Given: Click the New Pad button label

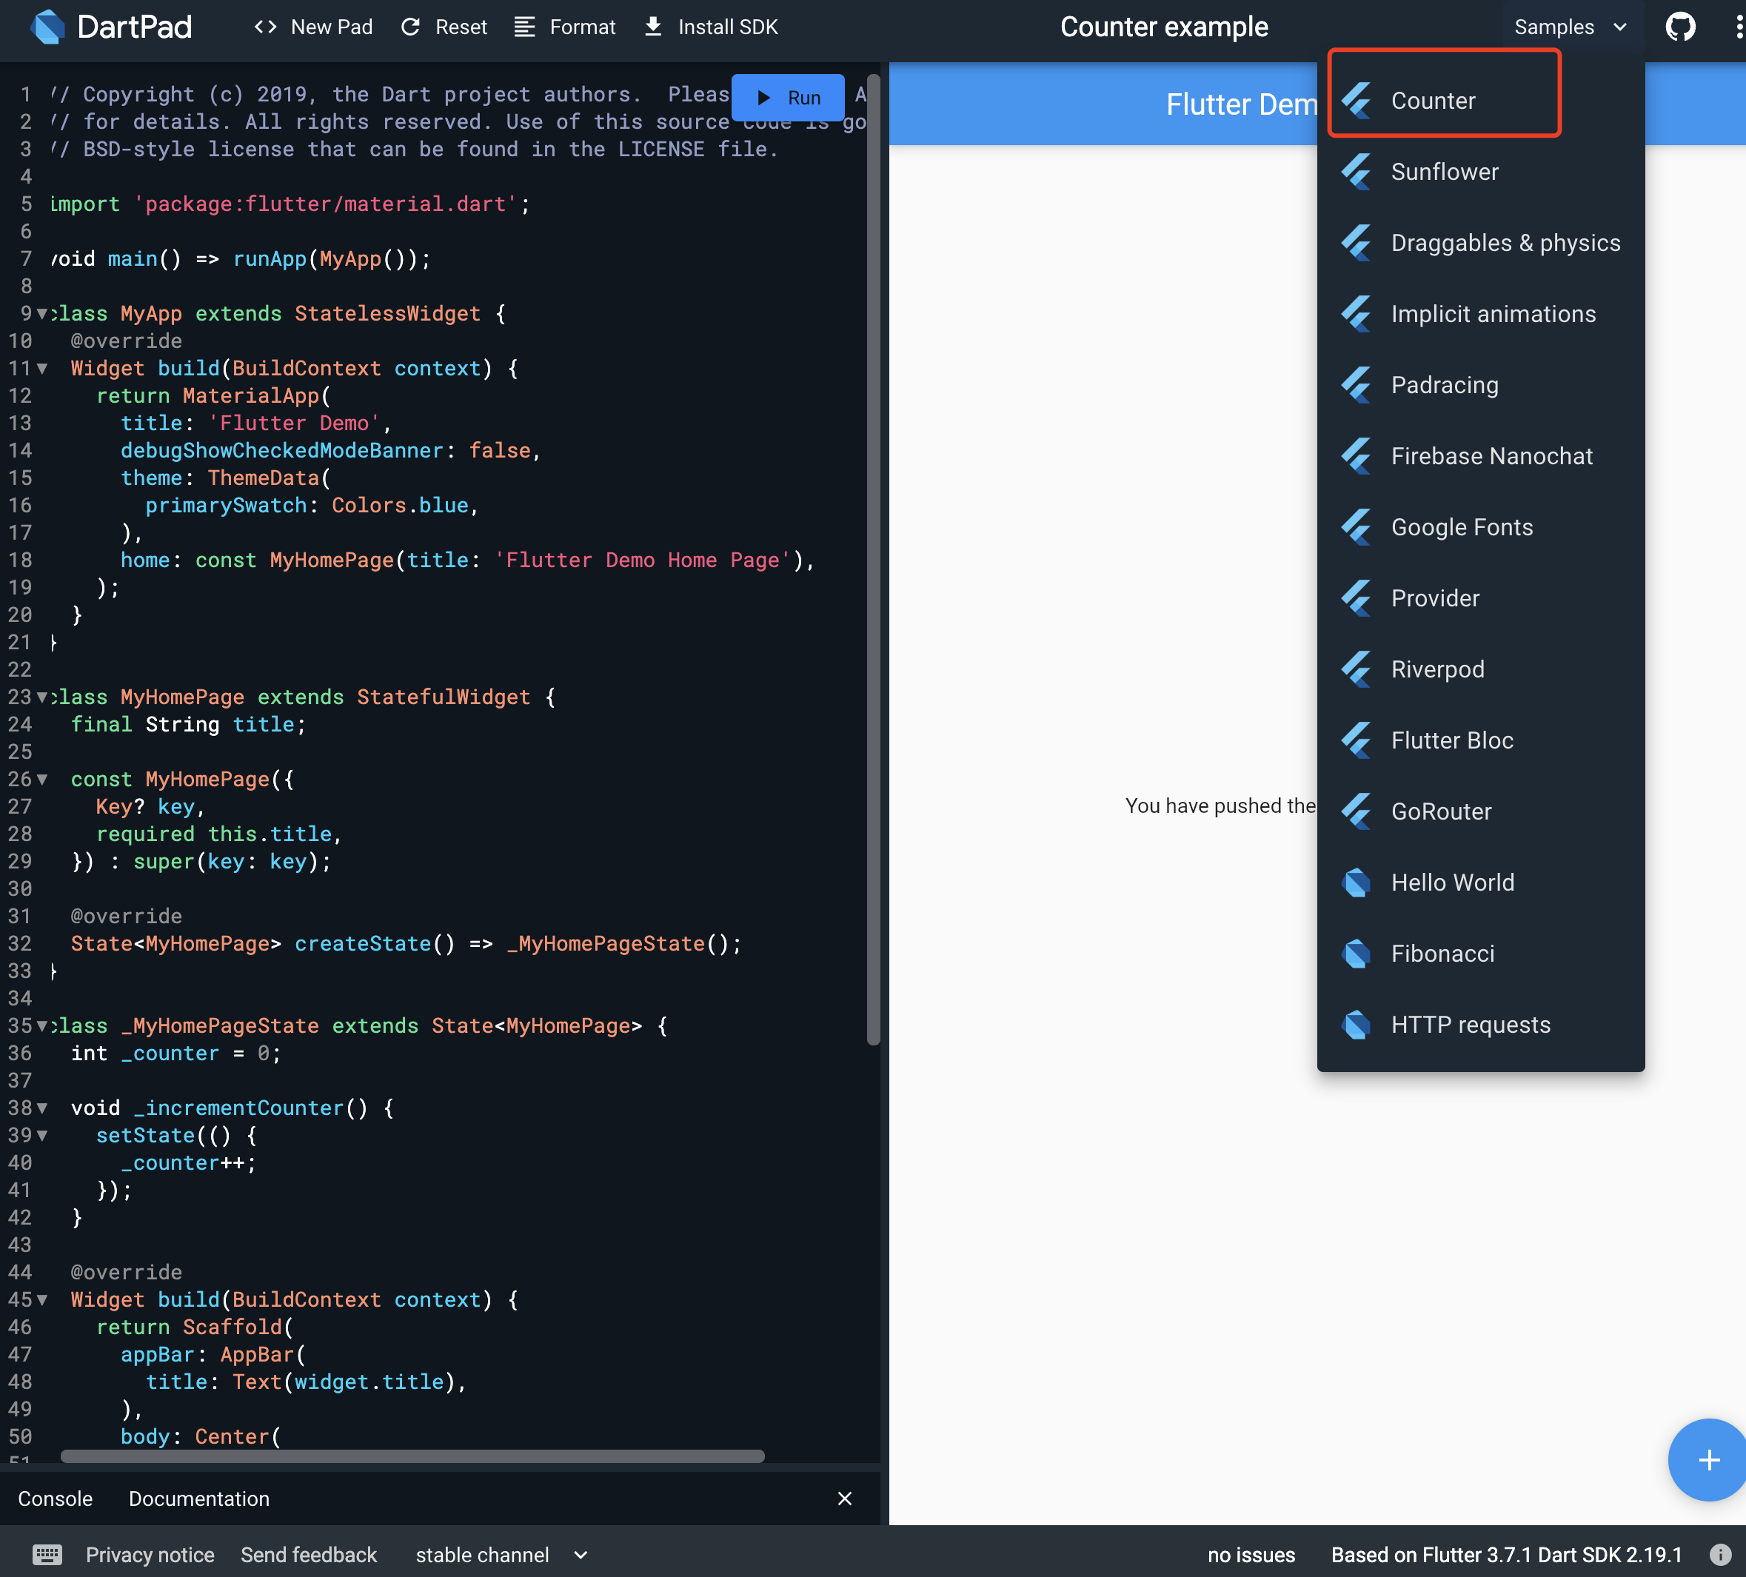Looking at the screenshot, I should (x=332, y=27).
